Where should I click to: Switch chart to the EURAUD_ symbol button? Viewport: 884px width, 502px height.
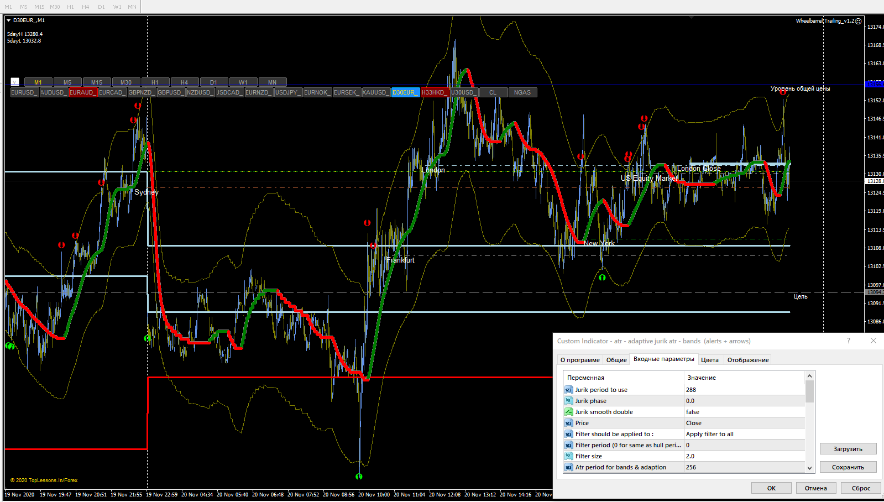pos(83,92)
